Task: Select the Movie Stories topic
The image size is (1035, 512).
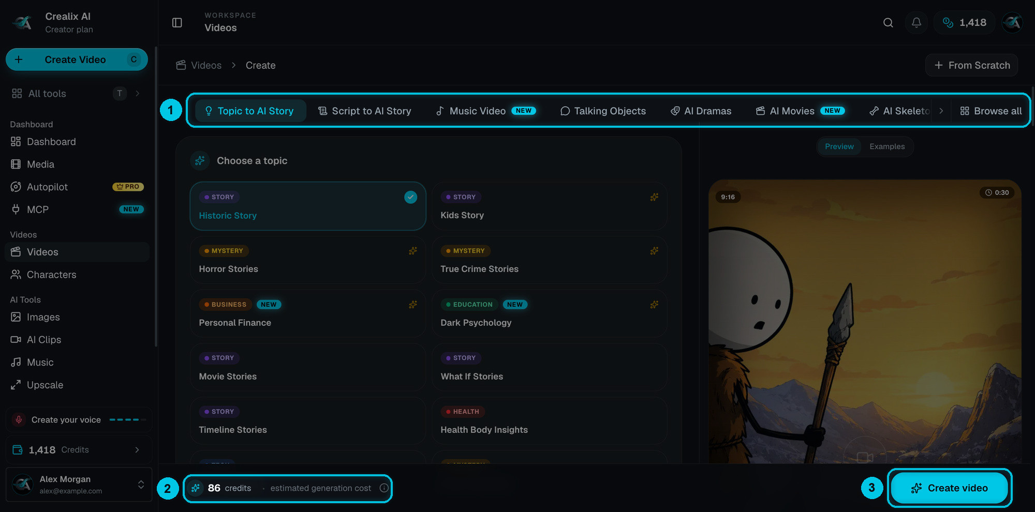Action: [308, 367]
